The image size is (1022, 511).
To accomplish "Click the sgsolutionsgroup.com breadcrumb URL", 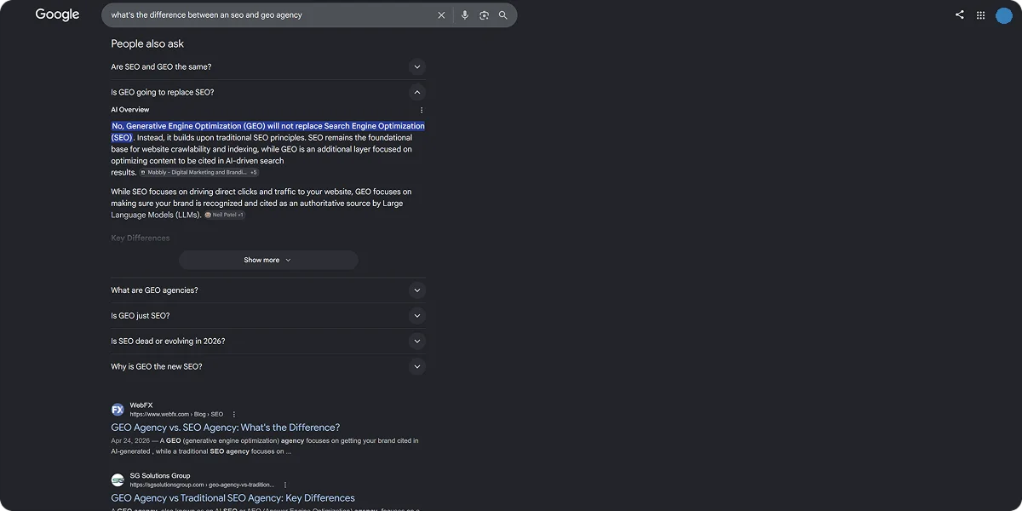I will [203, 485].
